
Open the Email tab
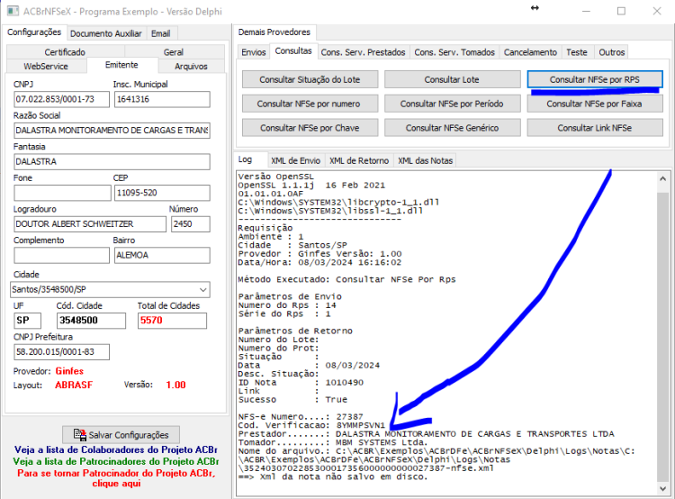pyautogui.click(x=160, y=33)
